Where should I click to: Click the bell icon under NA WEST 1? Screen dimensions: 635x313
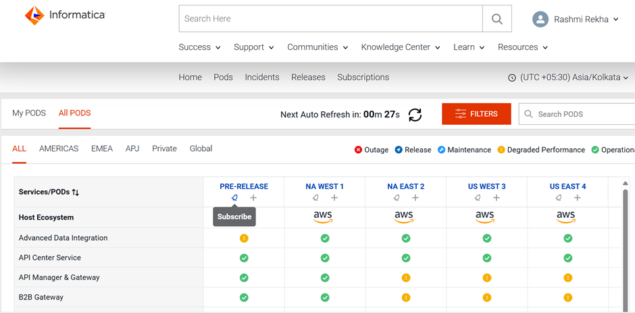[315, 198]
